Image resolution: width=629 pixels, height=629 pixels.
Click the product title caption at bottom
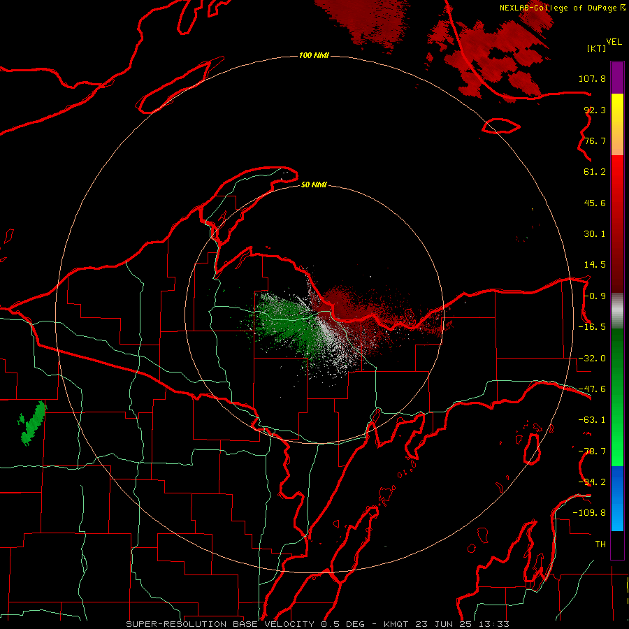click(317, 624)
